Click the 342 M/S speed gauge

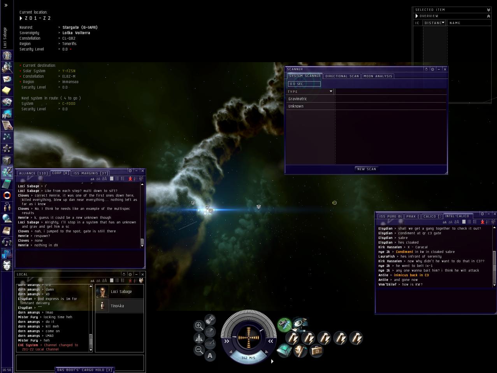pyautogui.click(x=248, y=357)
